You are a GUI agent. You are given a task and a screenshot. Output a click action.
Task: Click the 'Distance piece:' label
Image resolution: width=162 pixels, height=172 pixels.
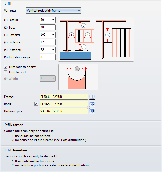(14, 111)
